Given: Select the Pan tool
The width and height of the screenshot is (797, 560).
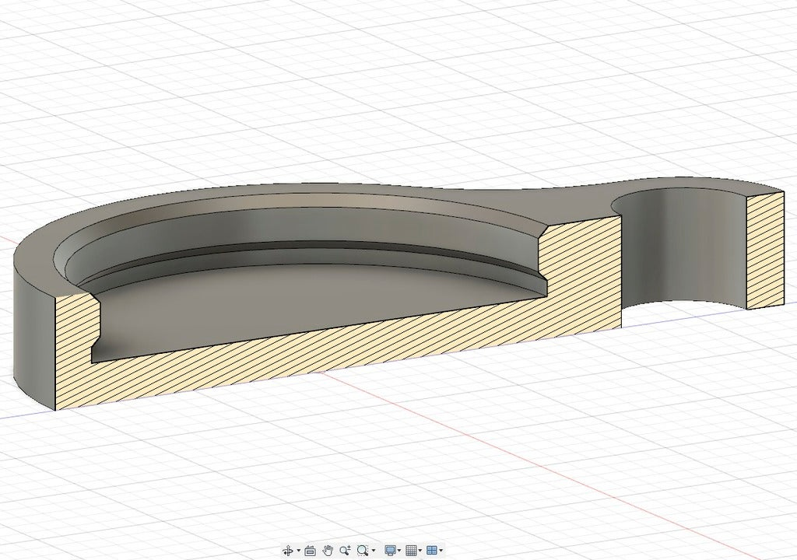Looking at the screenshot, I should click(328, 550).
